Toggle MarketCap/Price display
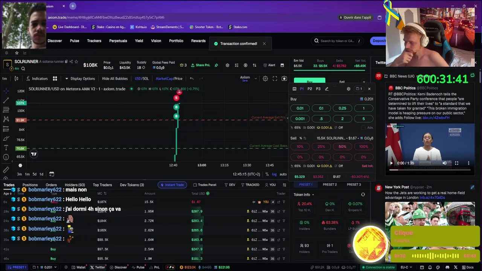 pyautogui.click(x=169, y=79)
